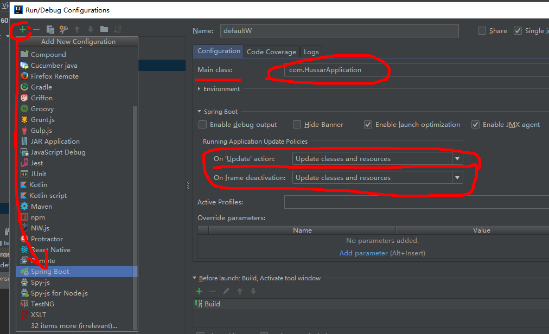
Task: Click the configuration list vertical scrollbar
Action: 135,217
